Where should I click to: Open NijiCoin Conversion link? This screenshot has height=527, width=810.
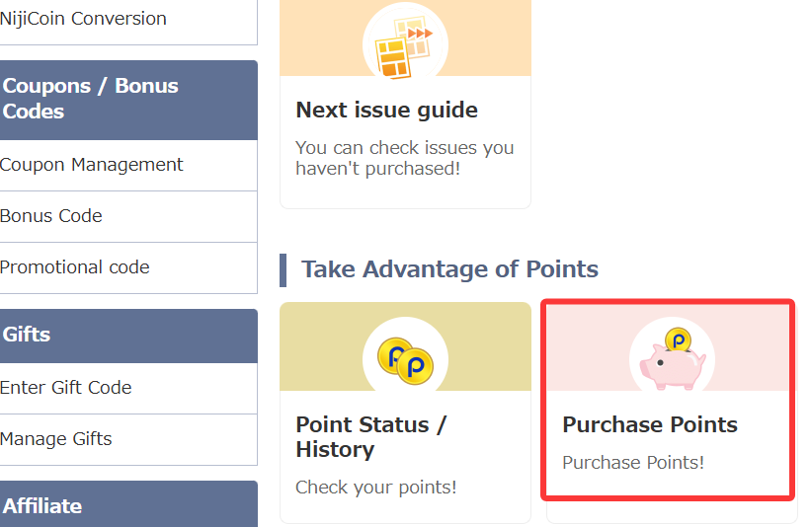coord(83,19)
